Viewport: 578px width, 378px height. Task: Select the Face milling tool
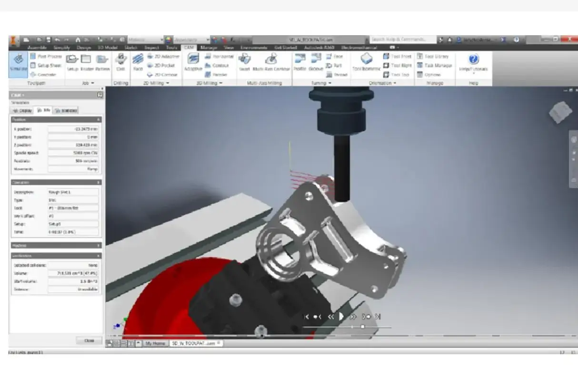pyautogui.click(x=138, y=62)
